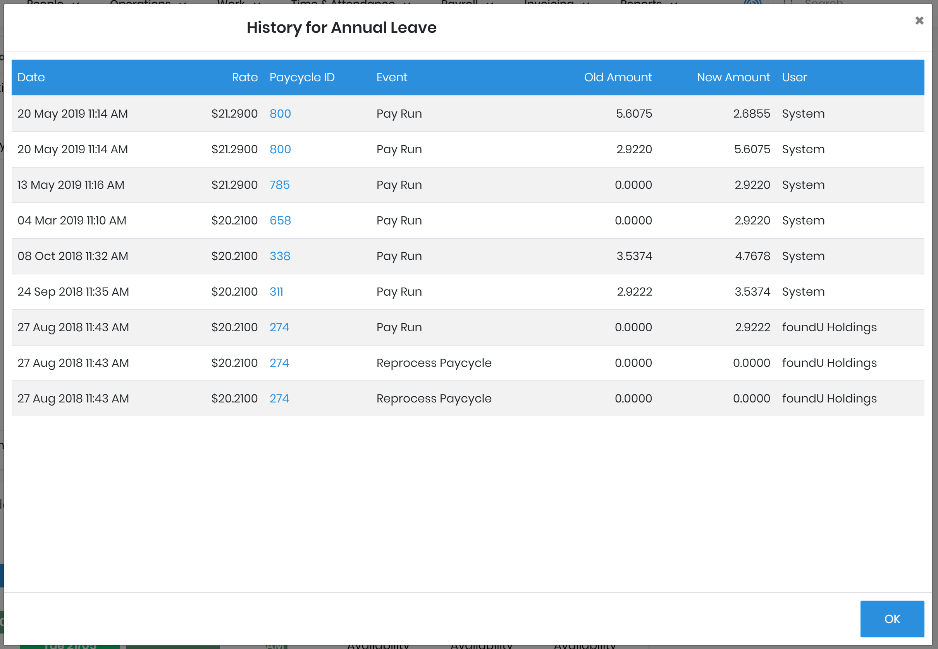The image size is (938, 649).
Task: Open paycycle 338 link
Action: point(280,256)
